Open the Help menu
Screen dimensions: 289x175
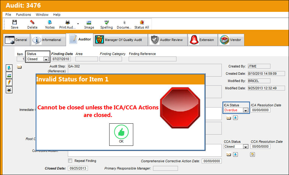(57, 15)
